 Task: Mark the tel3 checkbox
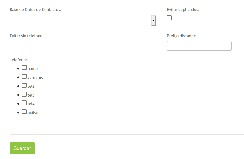[24, 94]
